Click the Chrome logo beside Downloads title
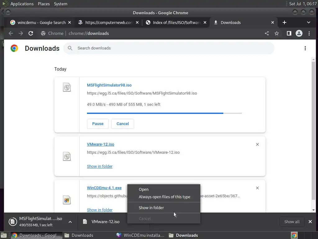318x239 pixels. click(14, 48)
